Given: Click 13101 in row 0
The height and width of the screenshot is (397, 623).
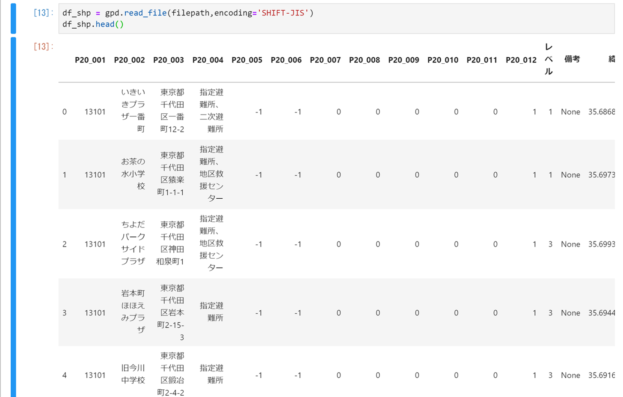Looking at the screenshot, I should 95,112.
